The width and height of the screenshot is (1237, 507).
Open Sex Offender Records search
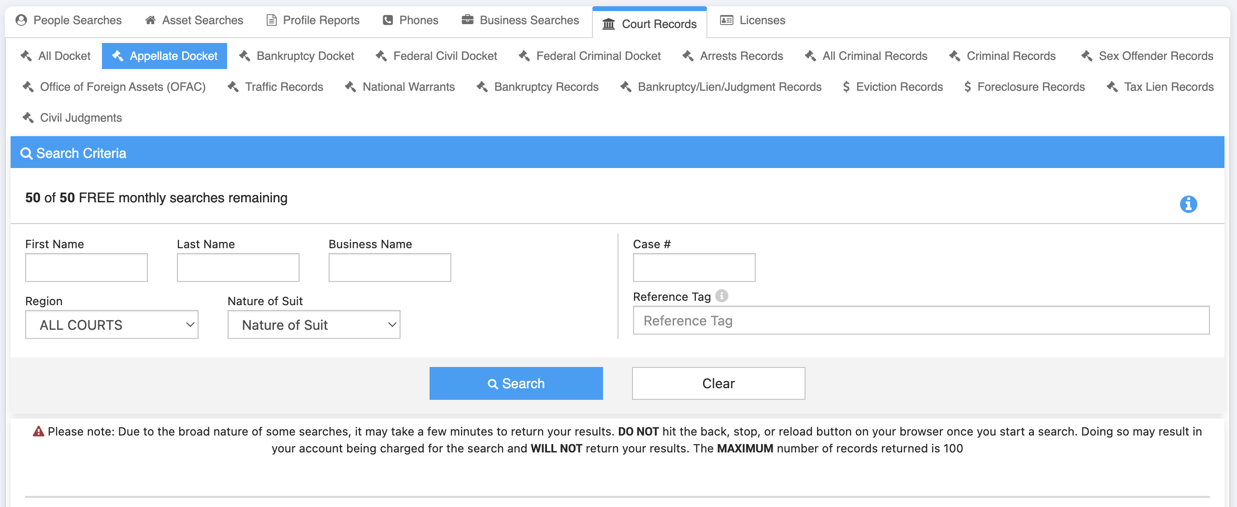click(x=1147, y=56)
